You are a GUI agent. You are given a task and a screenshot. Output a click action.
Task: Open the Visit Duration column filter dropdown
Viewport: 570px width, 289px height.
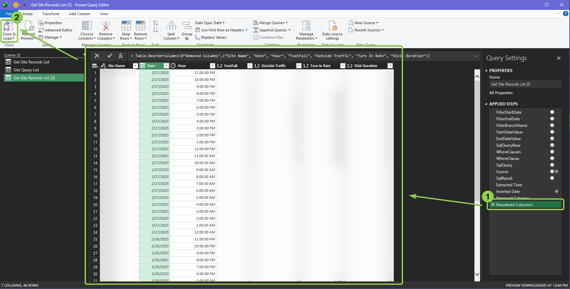click(390, 66)
